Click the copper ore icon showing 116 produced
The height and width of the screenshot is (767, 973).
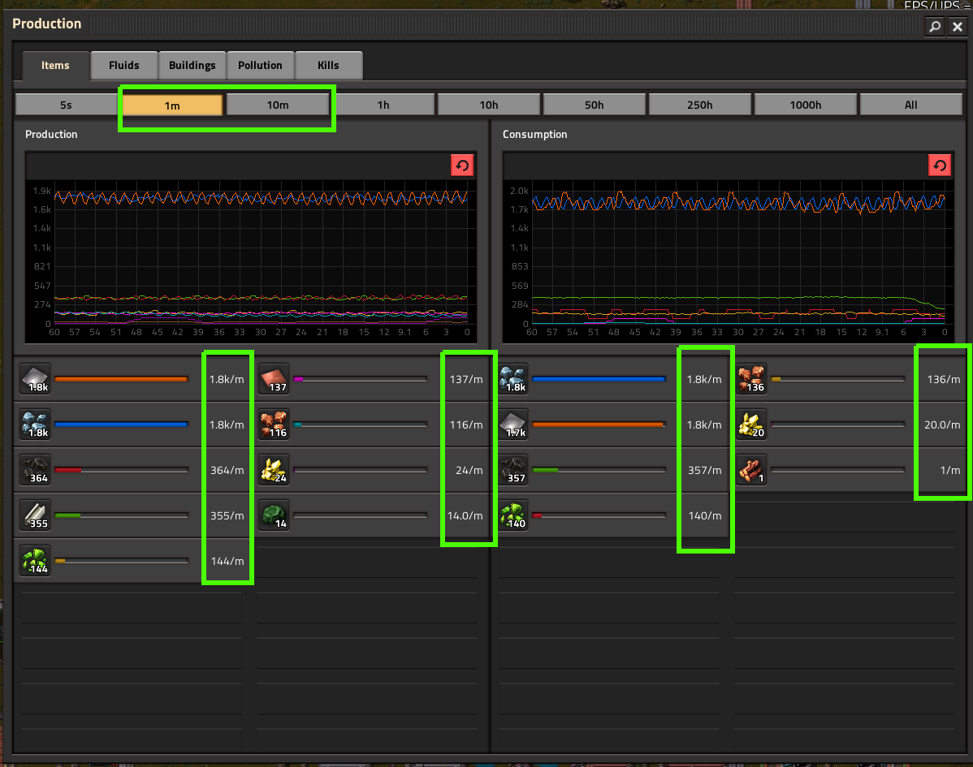point(274,424)
